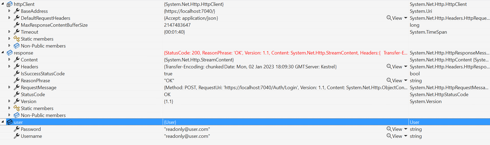Screen dimensions: 490x145
Task: Click the StatusCode value OK
Action: click(167, 94)
